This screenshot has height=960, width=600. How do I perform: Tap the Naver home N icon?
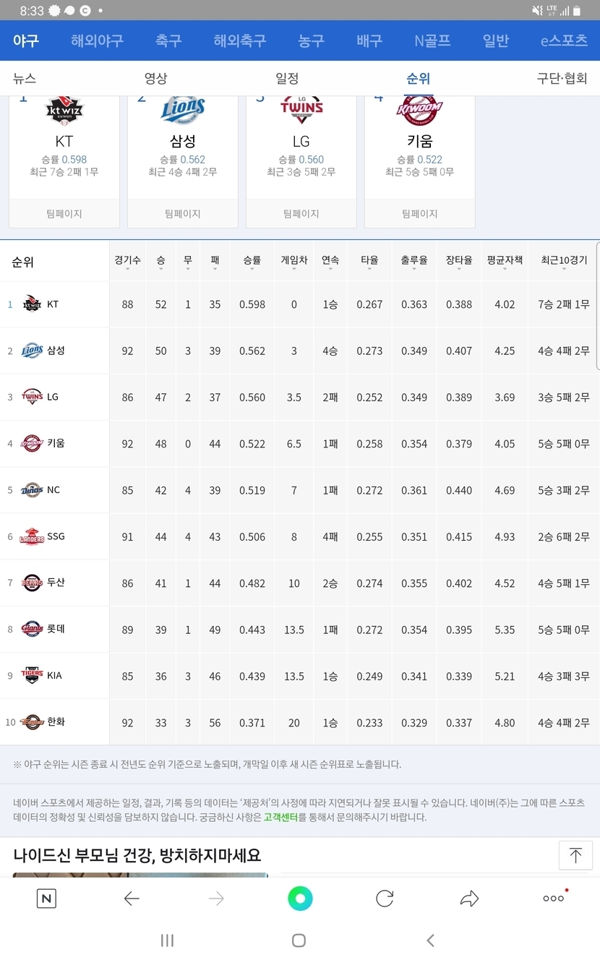click(x=46, y=899)
